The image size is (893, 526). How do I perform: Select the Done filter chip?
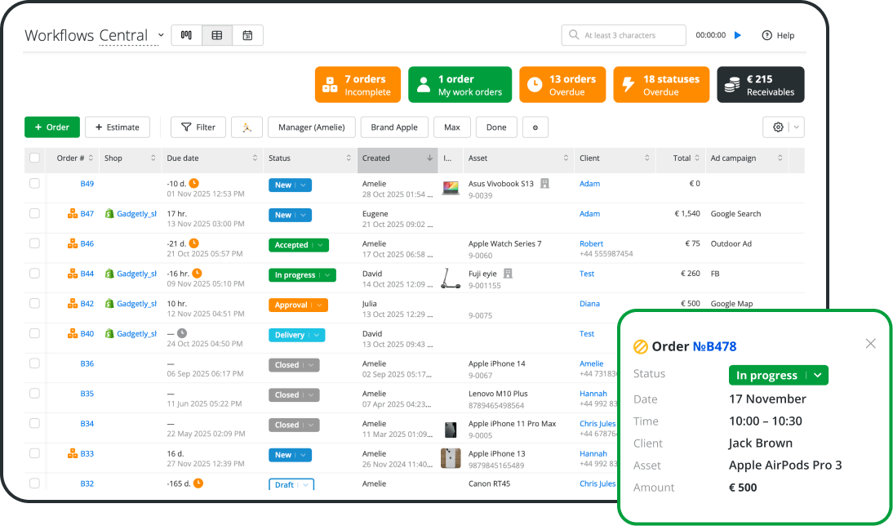click(x=496, y=127)
